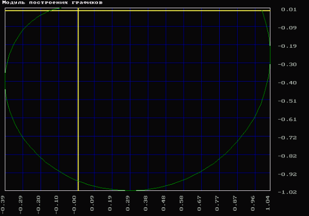Select the horizontal axis label 0.87
Image resolution: width=309 pixels, height=216 pixels.
235,203
